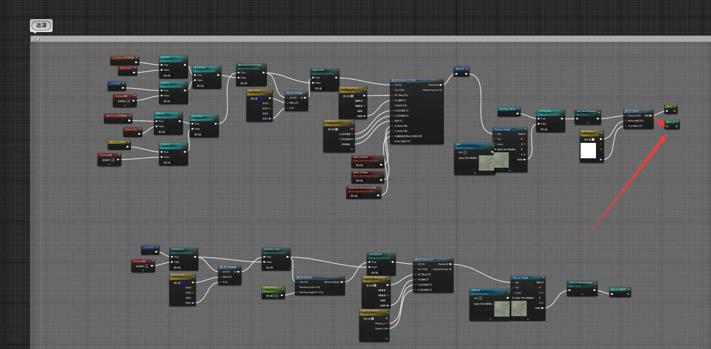Click Refine RGB (V3) input pin
Viewport: 711px width, 349px height.
(x=625, y=121)
